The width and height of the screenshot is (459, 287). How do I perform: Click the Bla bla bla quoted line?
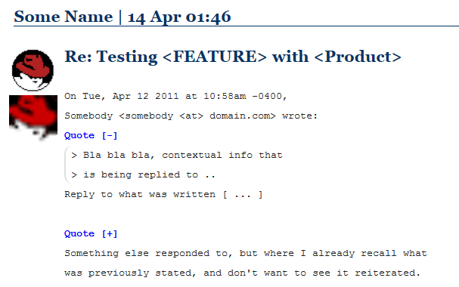177,155
